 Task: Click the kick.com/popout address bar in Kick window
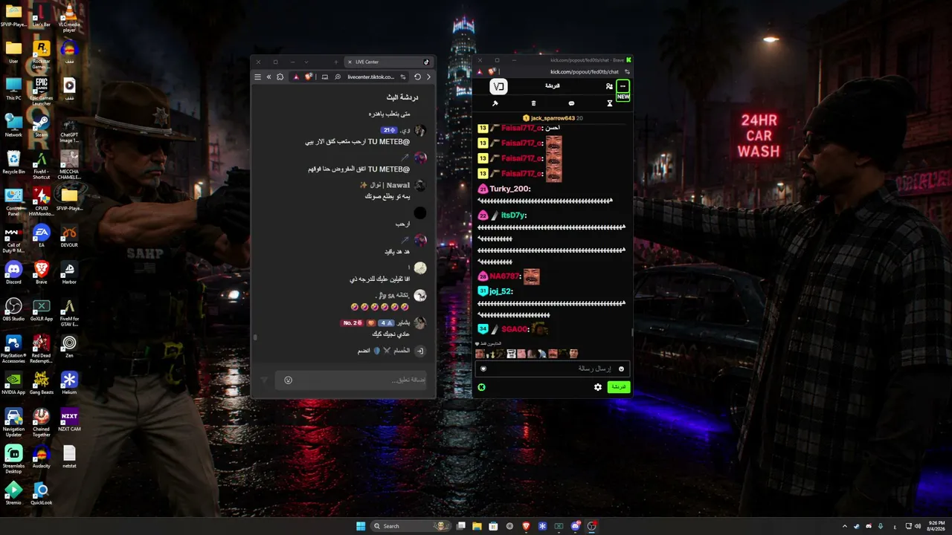point(584,72)
